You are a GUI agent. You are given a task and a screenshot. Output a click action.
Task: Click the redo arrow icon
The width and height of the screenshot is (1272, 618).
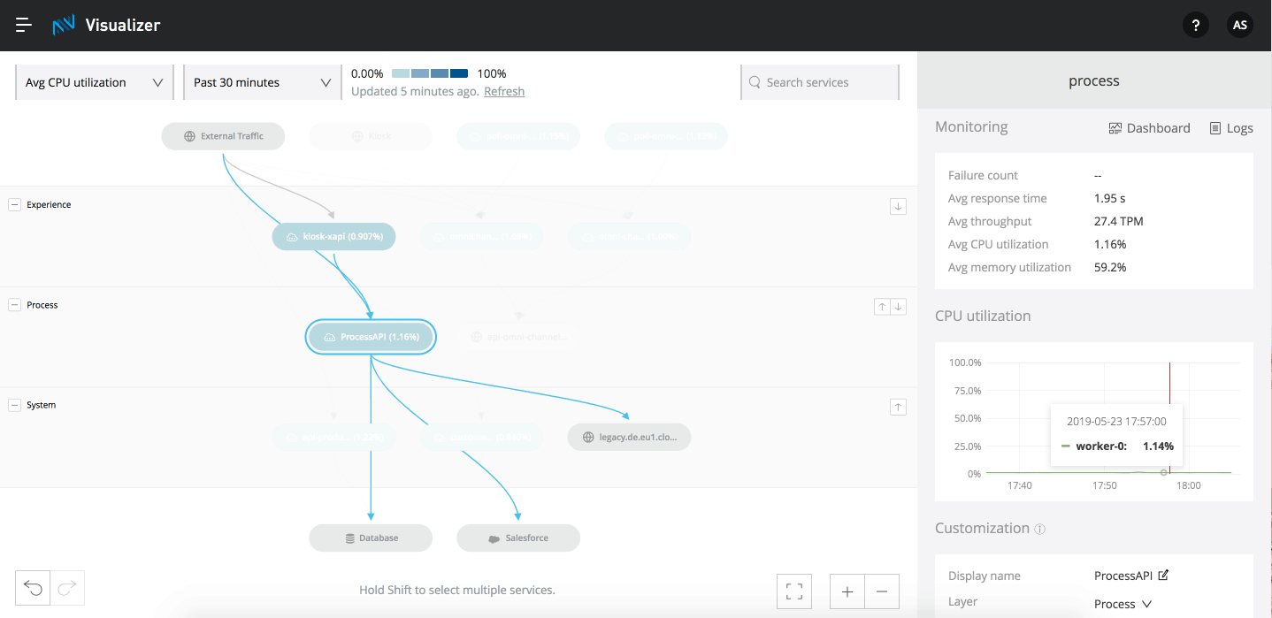coord(67,588)
